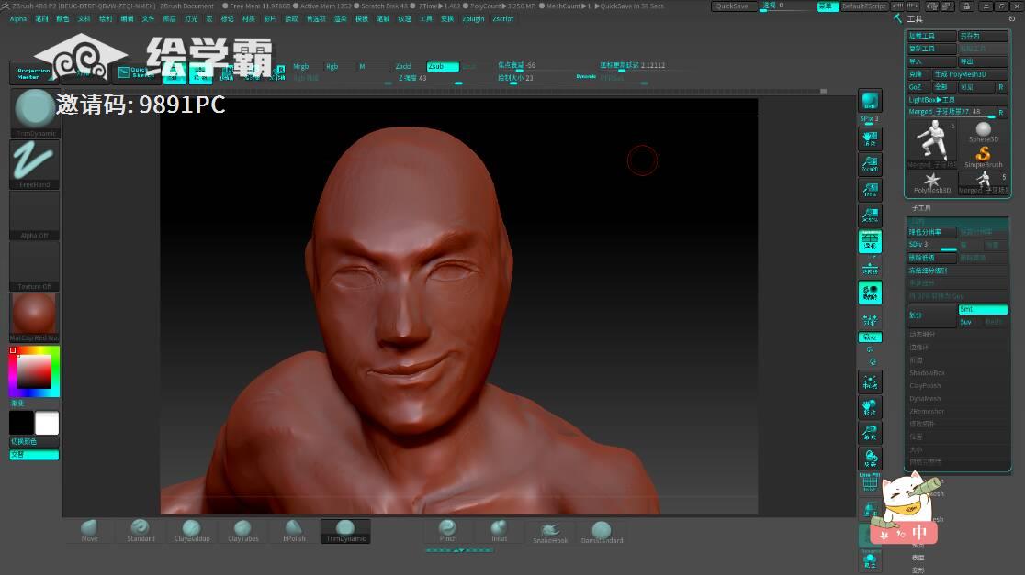The height and width of the screenshot is (575, 1025).
Task: Select the ClayTubes brush
Action: pyautogui.click(x=242, y=531)
